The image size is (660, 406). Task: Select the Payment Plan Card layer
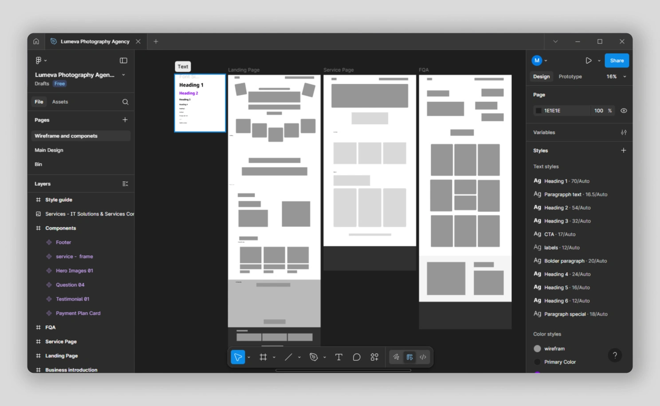point(78,313)
